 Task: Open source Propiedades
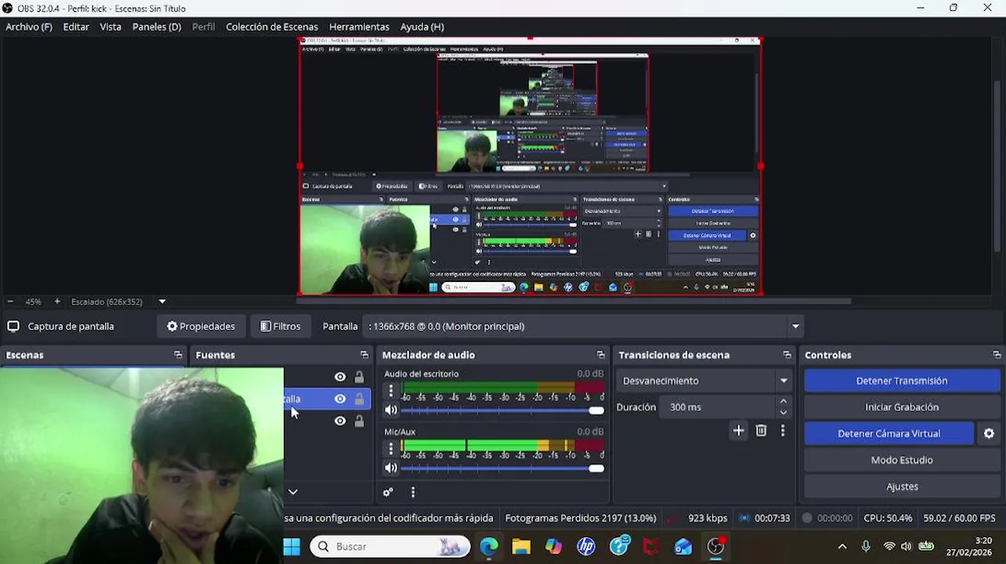(x=201, y=327)
